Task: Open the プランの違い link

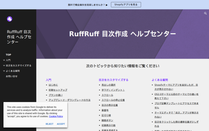Action: pos(56,95)
